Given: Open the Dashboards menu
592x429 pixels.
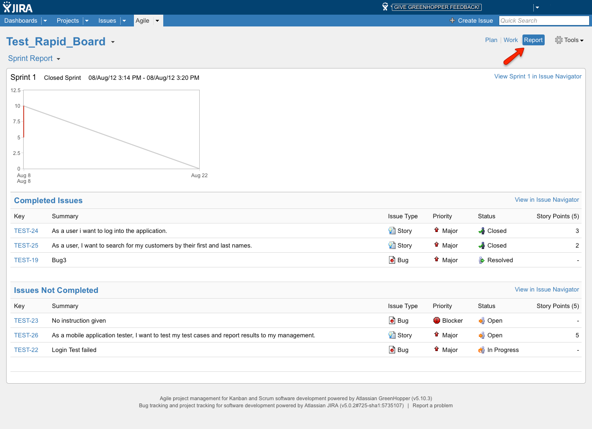Looking at the screenshot, I should tap(21, 20).
